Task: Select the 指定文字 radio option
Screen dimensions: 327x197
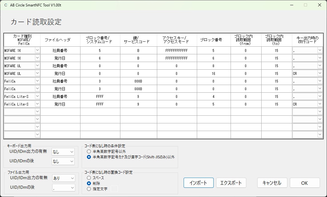Action: pyautogui.click(x=89, y=189)
